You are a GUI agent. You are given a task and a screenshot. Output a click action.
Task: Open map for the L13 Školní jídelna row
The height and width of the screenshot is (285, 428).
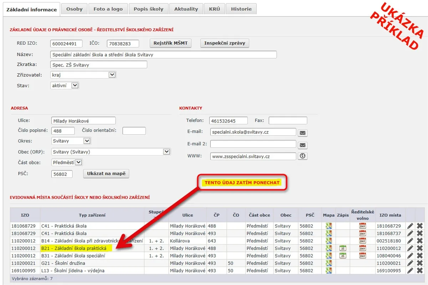pos(328,271)
